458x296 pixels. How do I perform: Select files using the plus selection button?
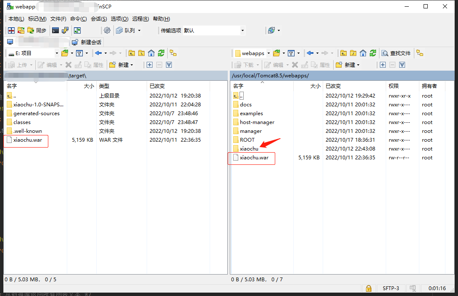click(x=149, y=65)
